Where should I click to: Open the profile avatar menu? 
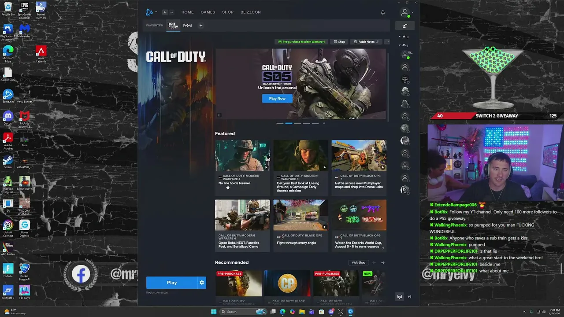404,12
